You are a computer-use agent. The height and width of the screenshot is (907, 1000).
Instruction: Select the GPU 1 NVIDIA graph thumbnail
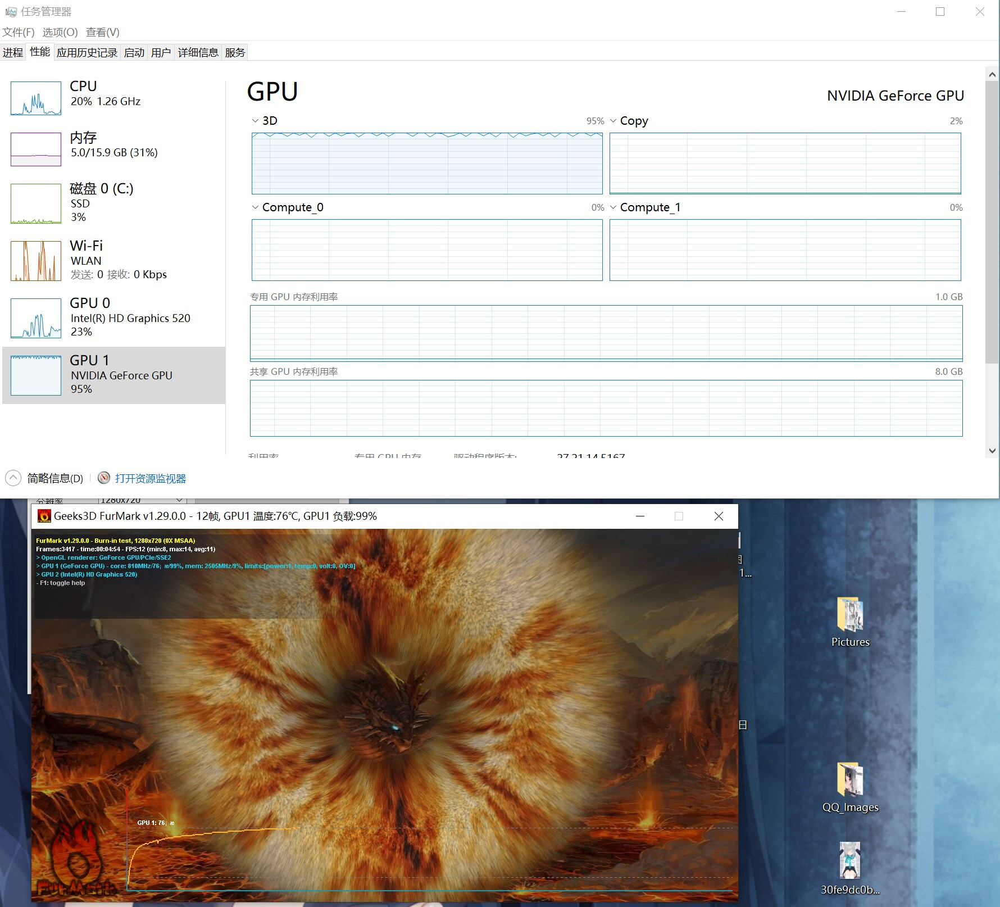pos(36,375)
